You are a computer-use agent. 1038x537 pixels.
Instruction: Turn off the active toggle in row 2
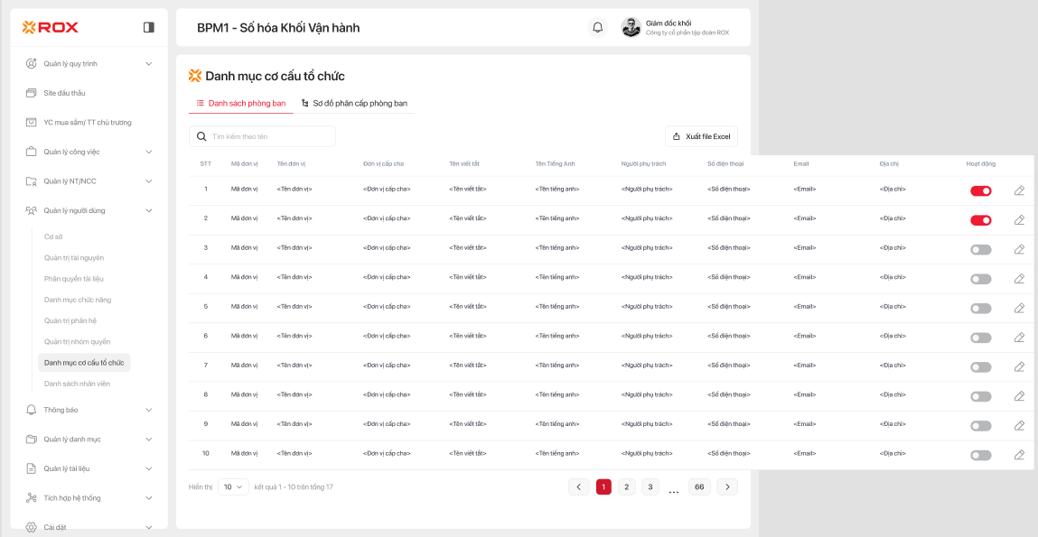pyautogui.click(x=980, y=220)
